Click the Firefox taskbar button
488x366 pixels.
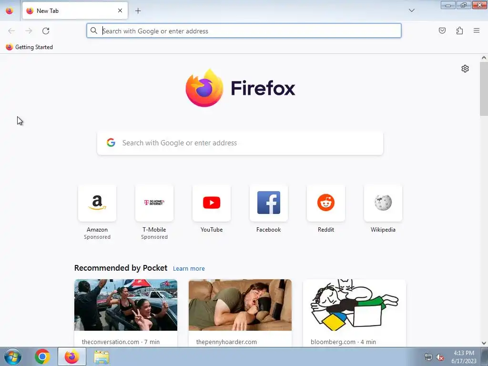pos(72,356)
